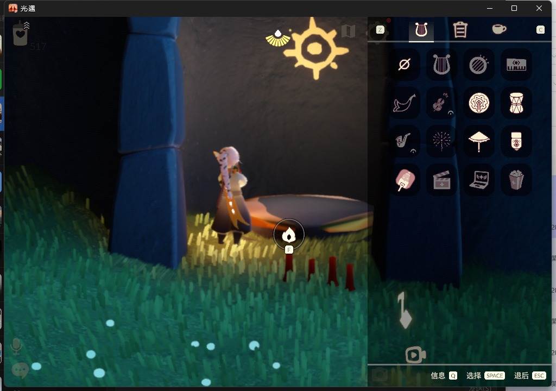Choose the round flower fan item
This screenshot has width=556, height=391.
(479, 103)
